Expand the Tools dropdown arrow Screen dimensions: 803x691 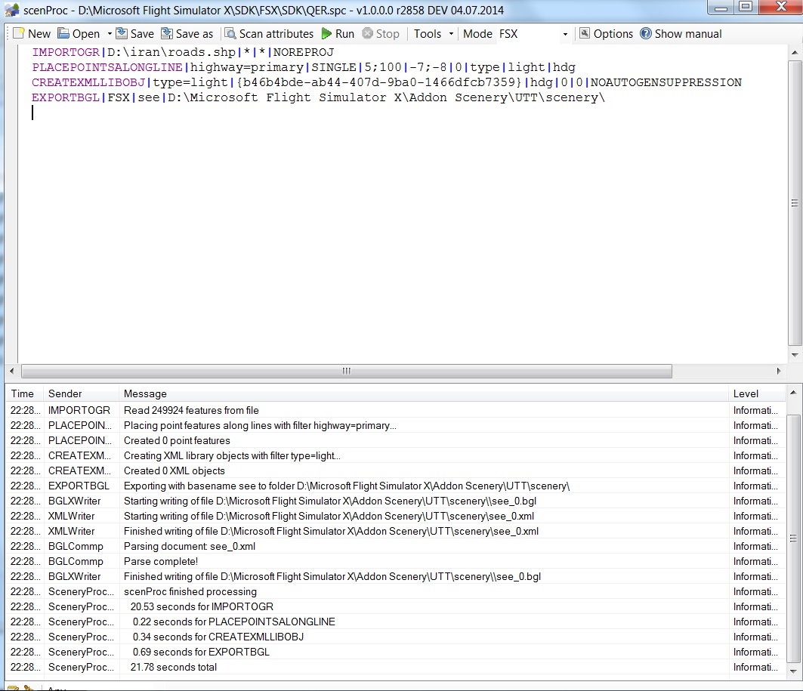pyautogui.click(x=451, y=34)
